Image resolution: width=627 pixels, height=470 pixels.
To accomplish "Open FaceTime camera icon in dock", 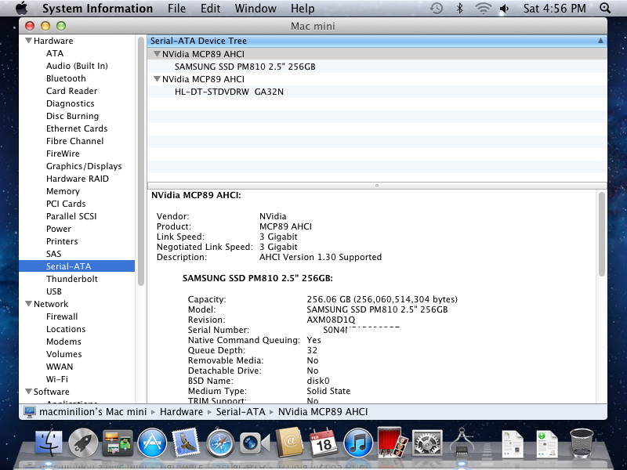I will tap(255, 443).
